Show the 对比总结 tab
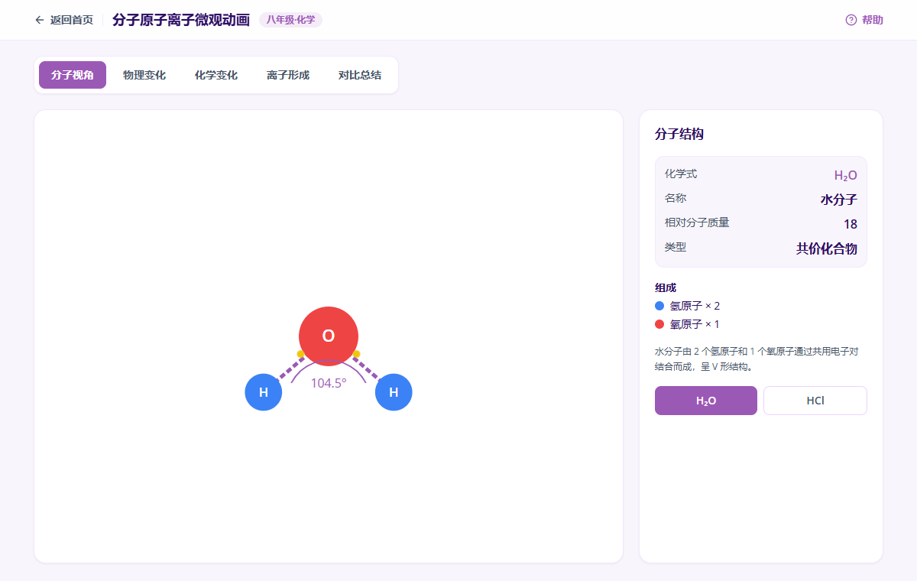 pyautogui.click(x=360, y=75)
